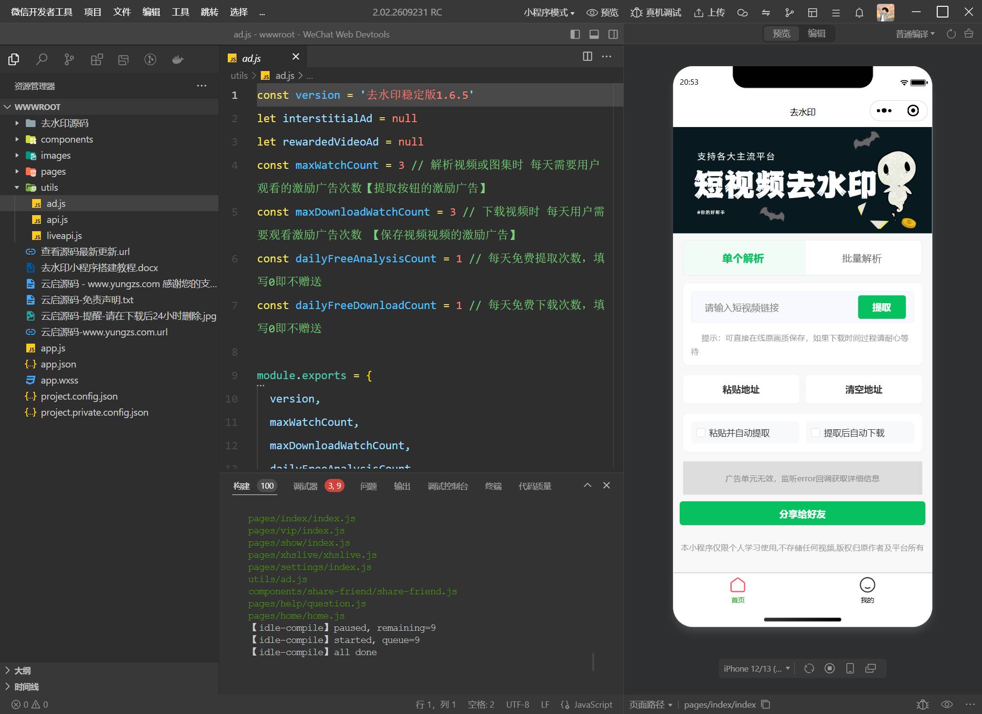Toggle the bottom panel layout icon
982x714 pixels.
(594, 34)
